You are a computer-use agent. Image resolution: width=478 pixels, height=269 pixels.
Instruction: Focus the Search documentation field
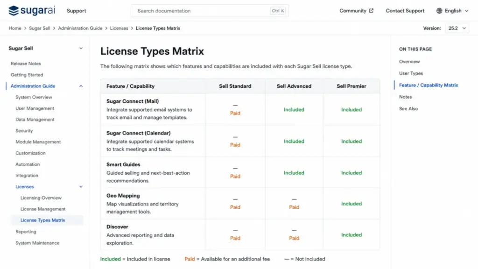pyautogui.click(x=210, y=11)
